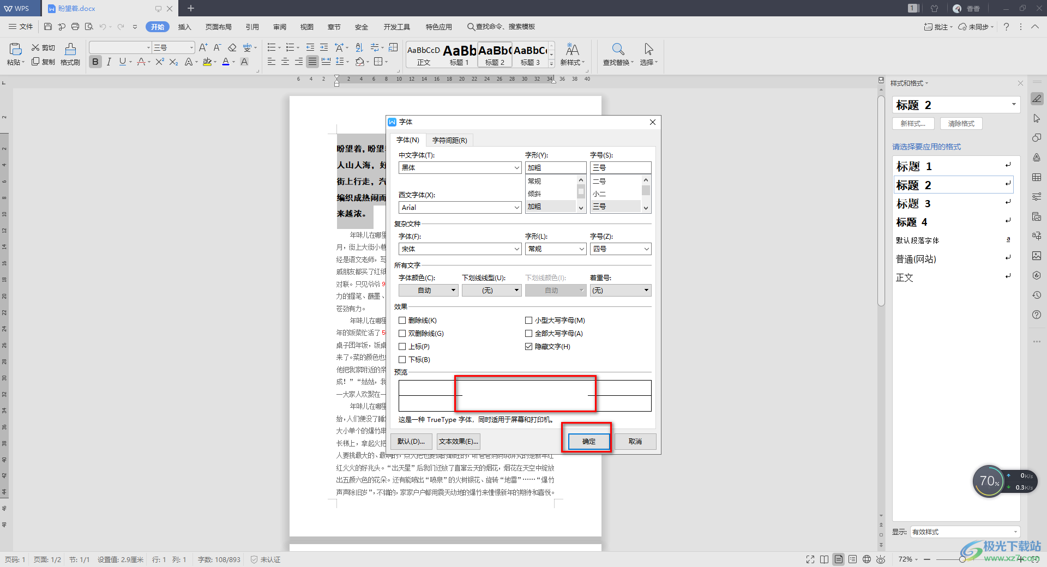1047x567 pixels.
Task: Click the increase indent icon
Action: 324,47
